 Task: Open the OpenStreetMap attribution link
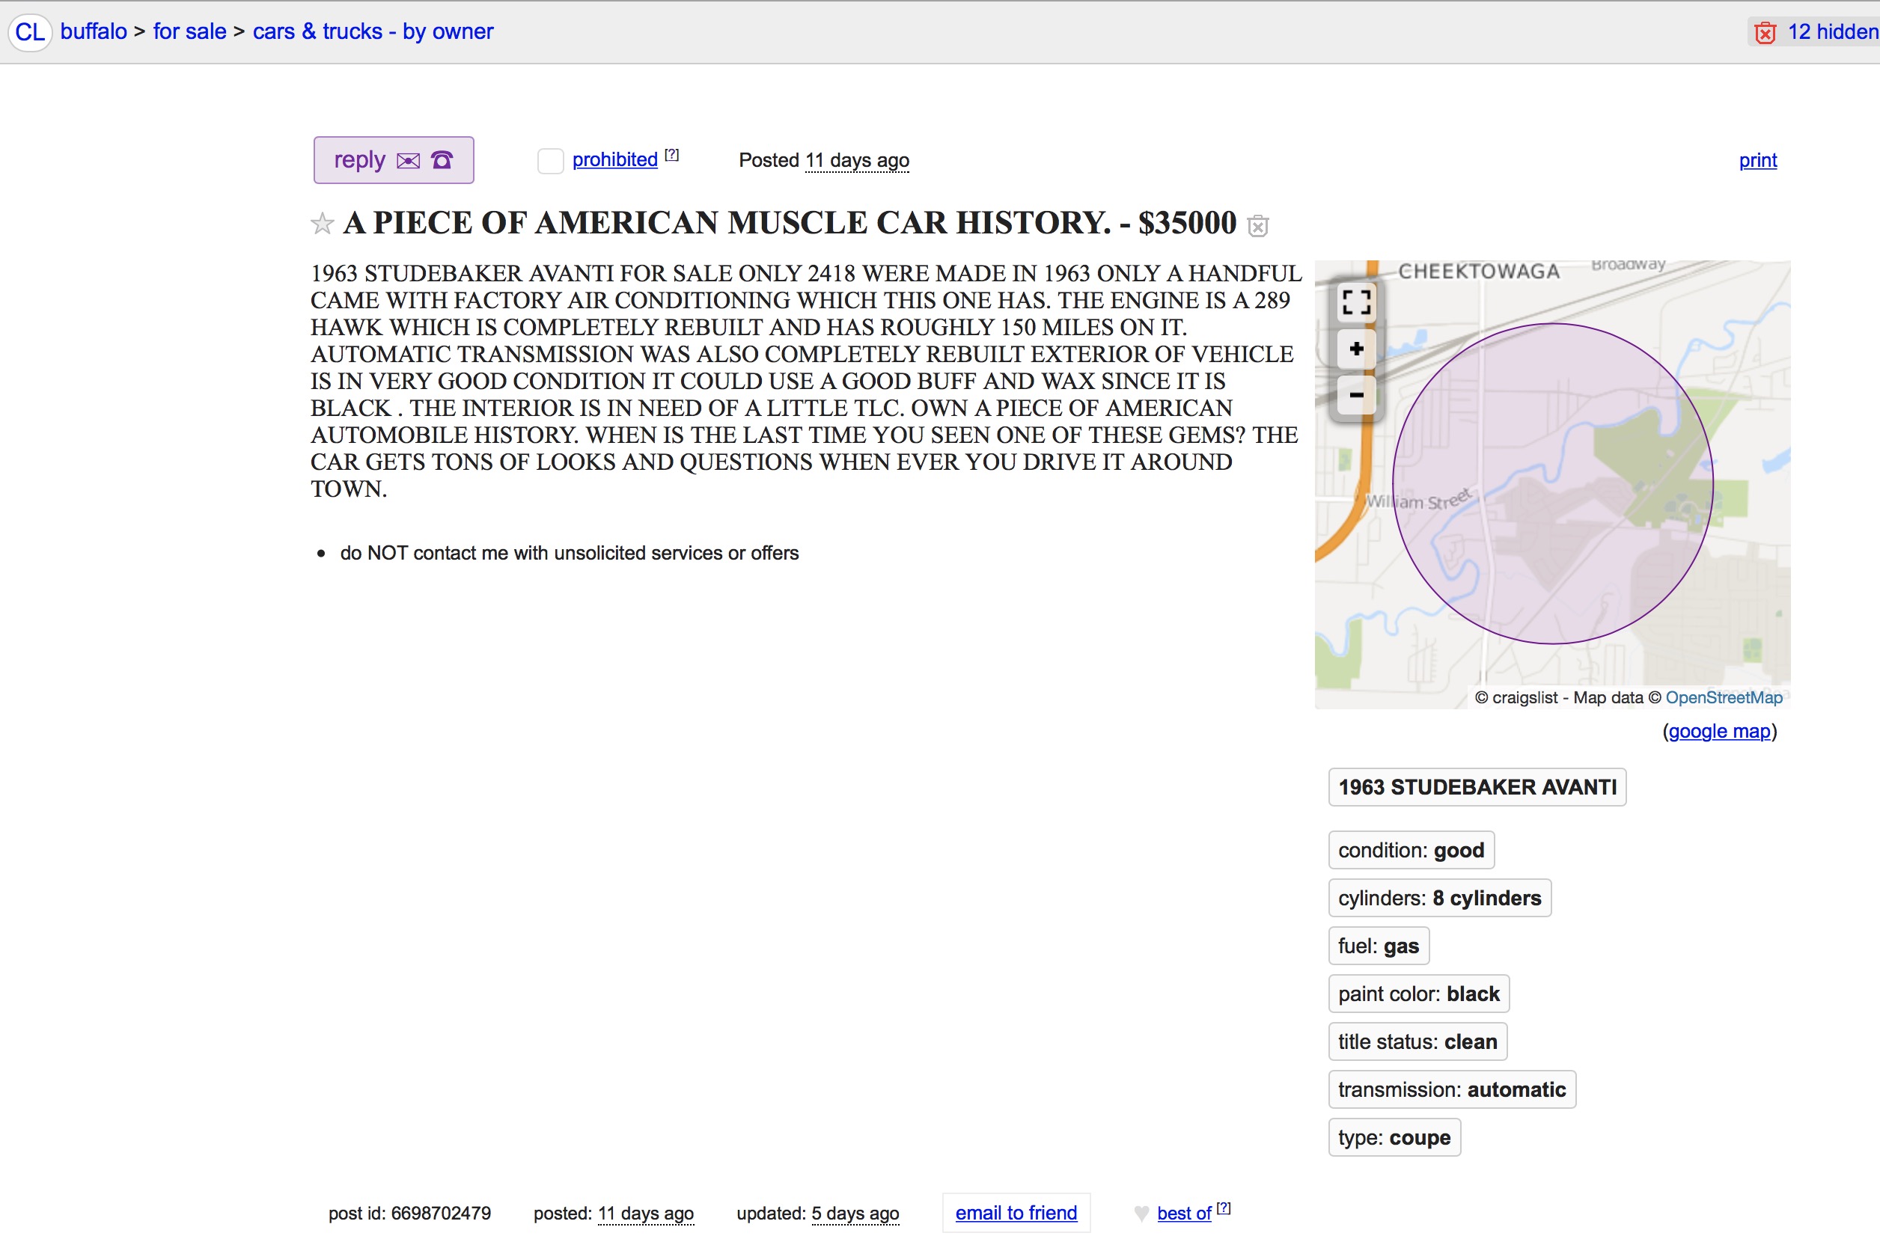(x=1724, y=697)
